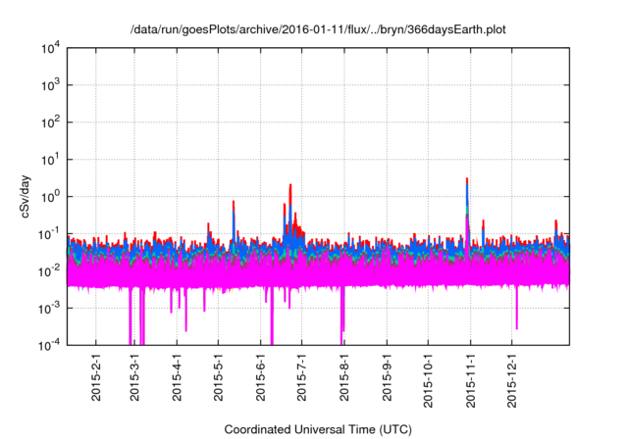
Task: Select the 2015-10-1 date tick label
Action: [429, 383]
